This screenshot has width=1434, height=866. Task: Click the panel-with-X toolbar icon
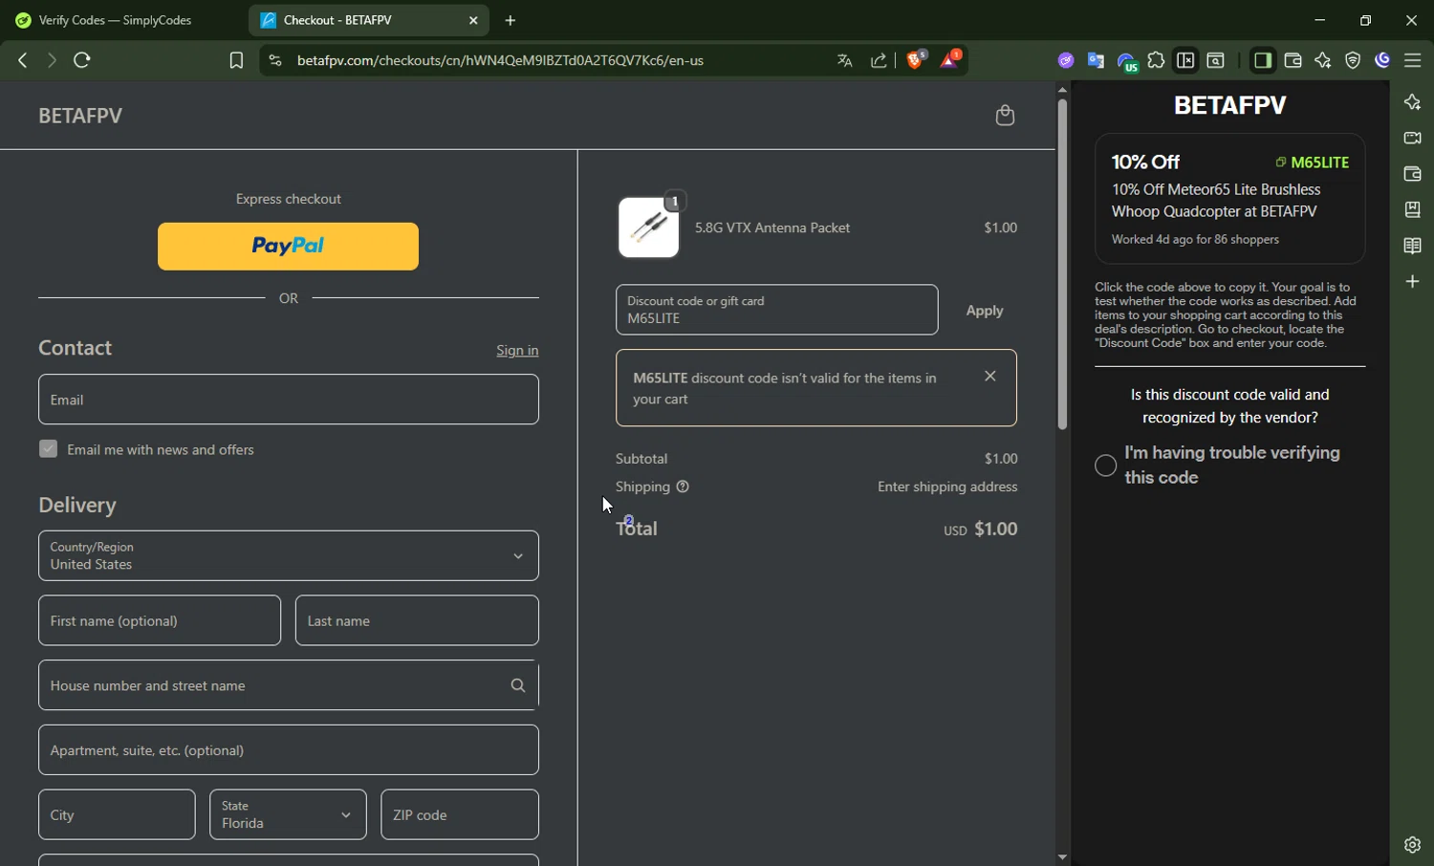click(x=1185, y=60)
